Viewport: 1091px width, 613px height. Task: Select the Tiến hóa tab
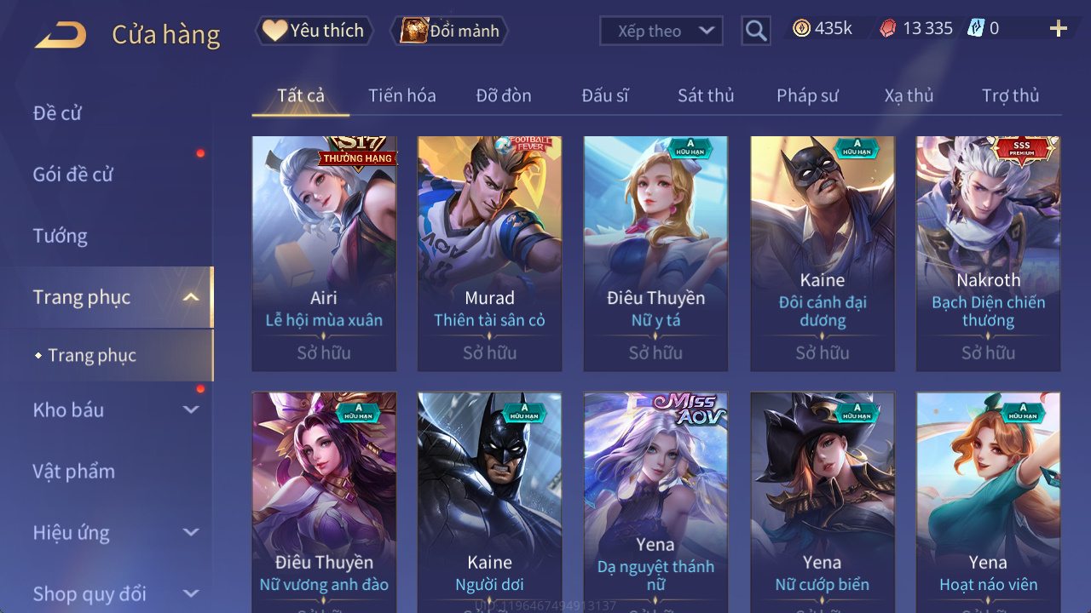402,95
